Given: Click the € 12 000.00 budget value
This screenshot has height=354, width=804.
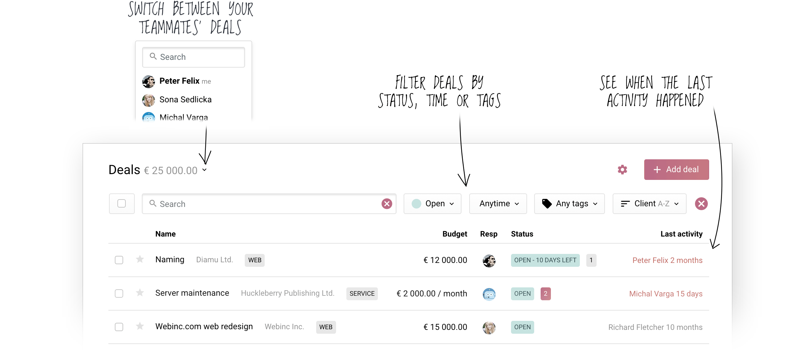Looking at the screenshot, I should tap(445, 260).
